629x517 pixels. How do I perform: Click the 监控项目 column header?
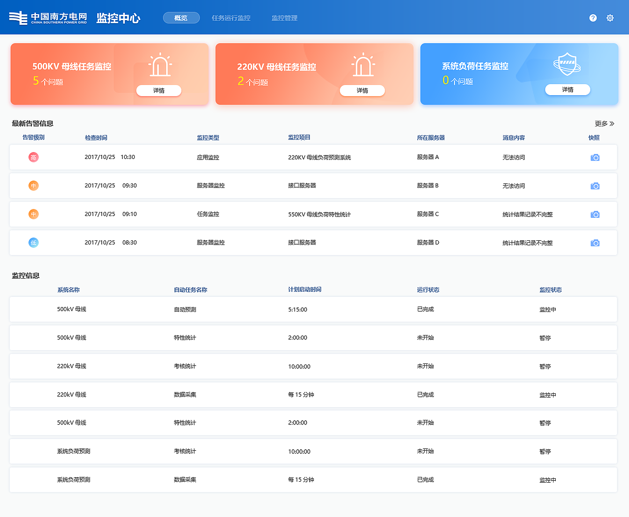(299, 137)
